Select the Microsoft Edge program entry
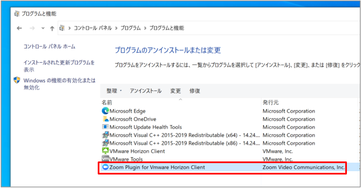 pos(128,111)
